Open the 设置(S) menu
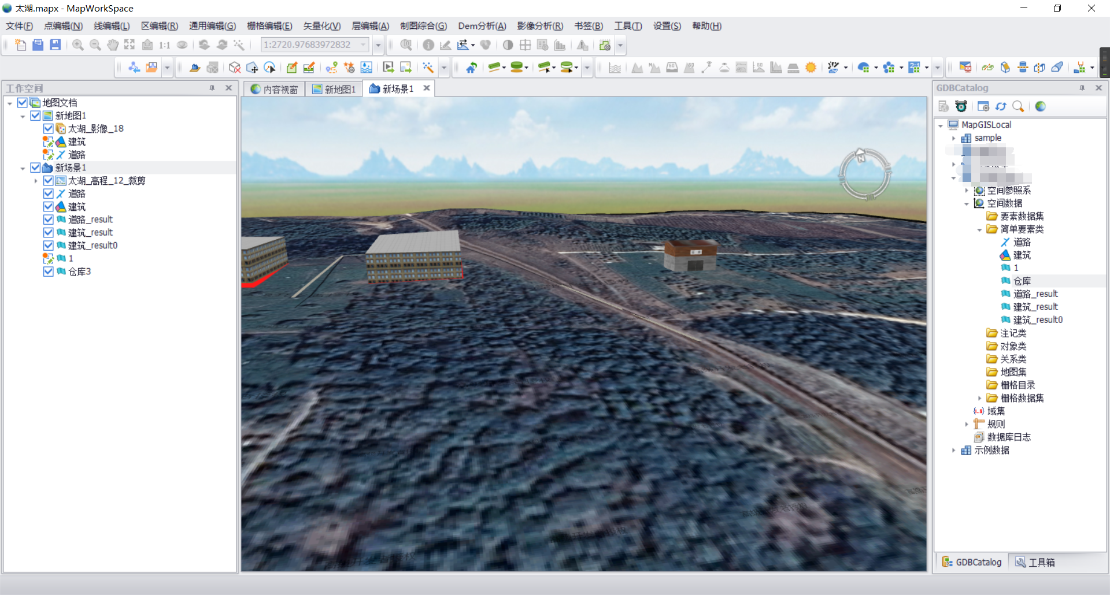 pos(667,26)
